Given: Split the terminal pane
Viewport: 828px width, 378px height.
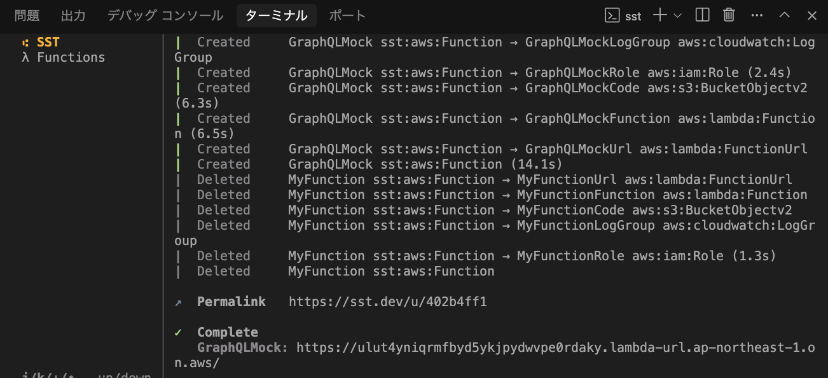Looking at the screenshot, I should 701,15.
